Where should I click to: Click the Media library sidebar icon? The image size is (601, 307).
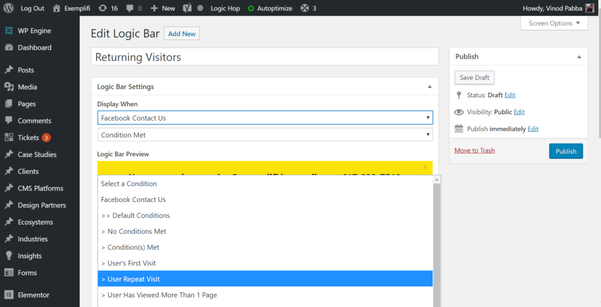[x=9, y=87]
